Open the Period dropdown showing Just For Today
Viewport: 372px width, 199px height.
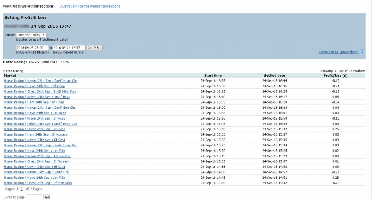31,35
